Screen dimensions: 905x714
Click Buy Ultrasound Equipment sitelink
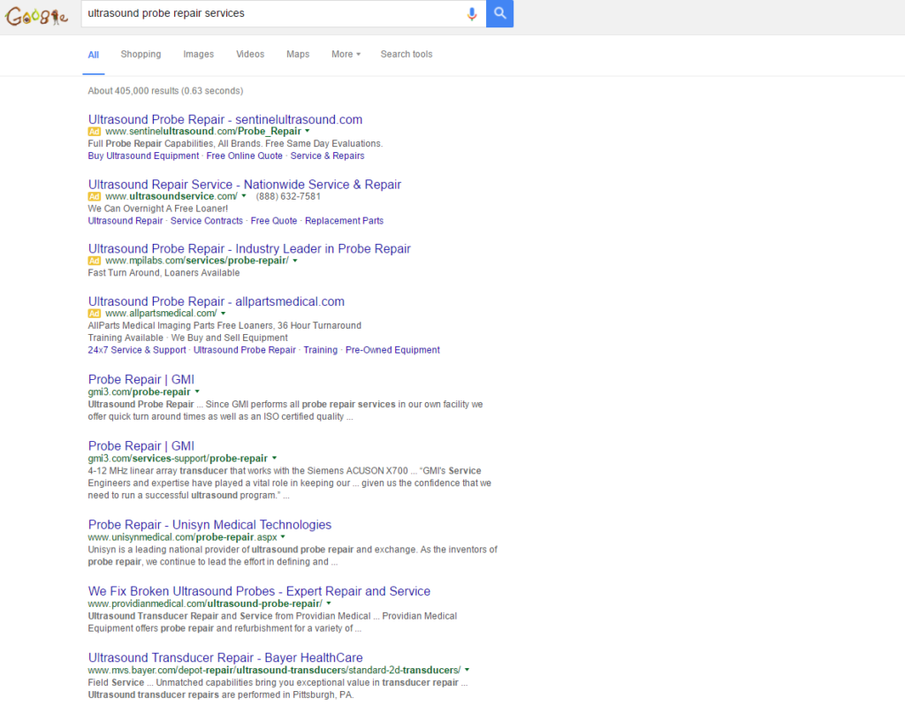pyautogui.click(x=143, y=156)
